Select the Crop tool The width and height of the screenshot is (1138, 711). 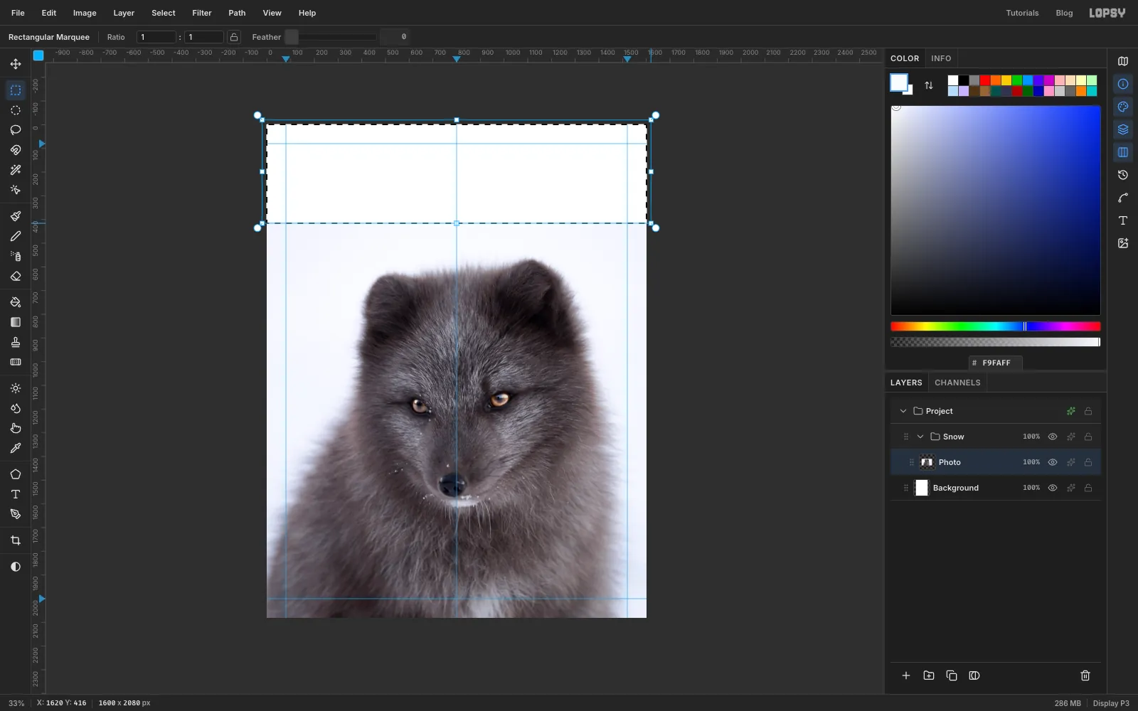(x=16, y=540)
